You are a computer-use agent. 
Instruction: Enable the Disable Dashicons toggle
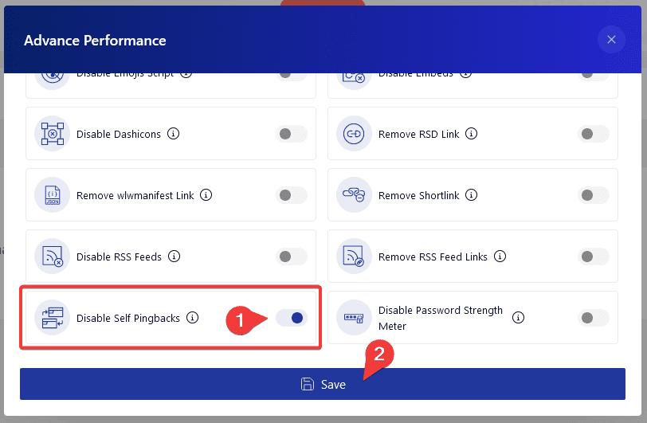point(292,134)
